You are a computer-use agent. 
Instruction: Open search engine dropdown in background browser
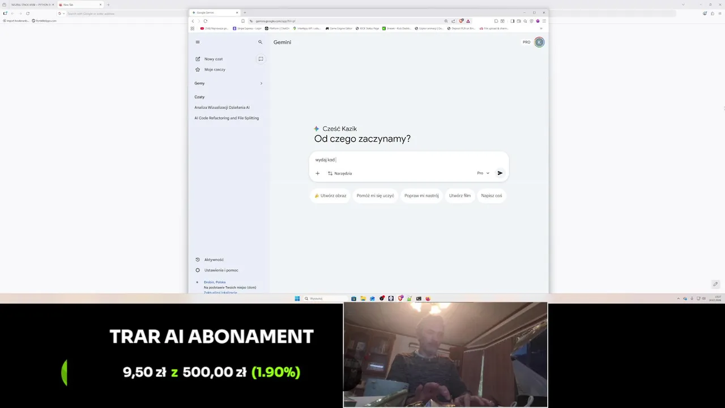61,13
